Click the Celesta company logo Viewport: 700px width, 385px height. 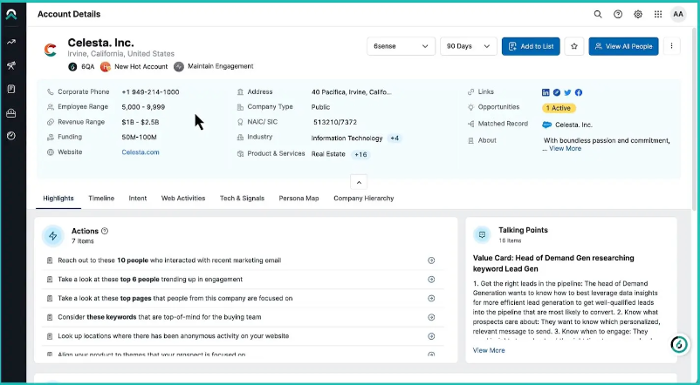[50, 50]
